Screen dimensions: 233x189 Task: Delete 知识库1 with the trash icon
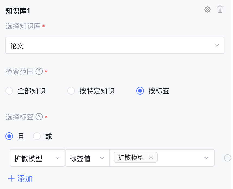pos(220,9)
